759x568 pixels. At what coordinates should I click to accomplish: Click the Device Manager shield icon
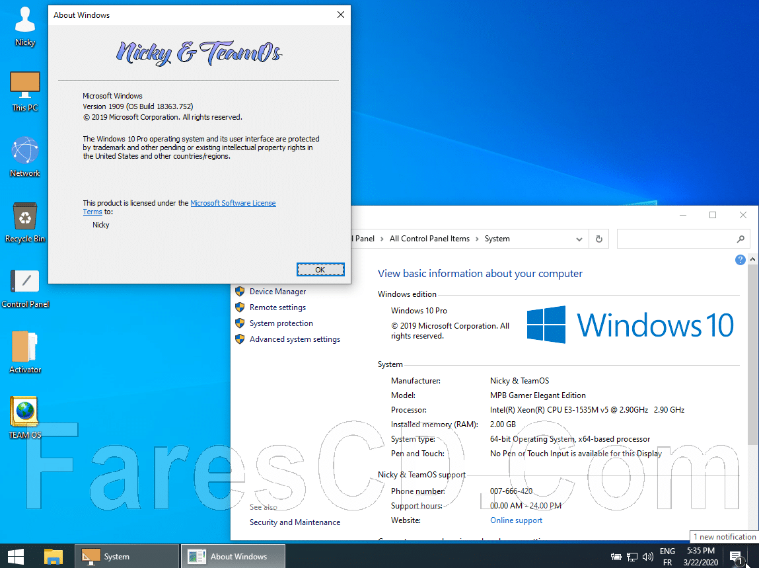[240, 291]
